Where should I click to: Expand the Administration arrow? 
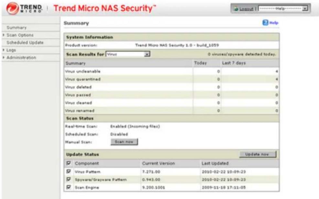[4, 57]
